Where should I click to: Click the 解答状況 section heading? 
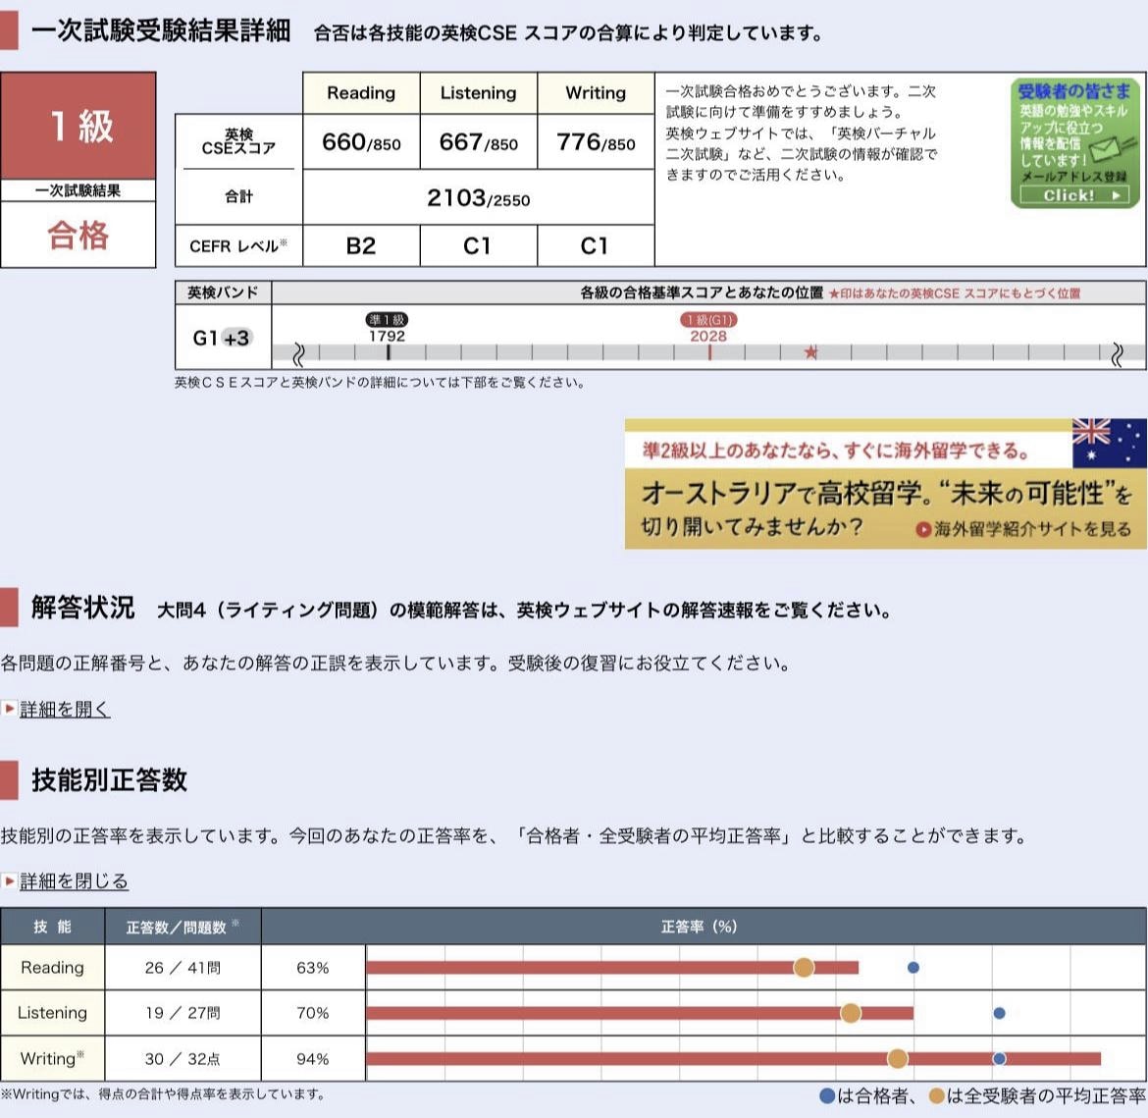82,609
